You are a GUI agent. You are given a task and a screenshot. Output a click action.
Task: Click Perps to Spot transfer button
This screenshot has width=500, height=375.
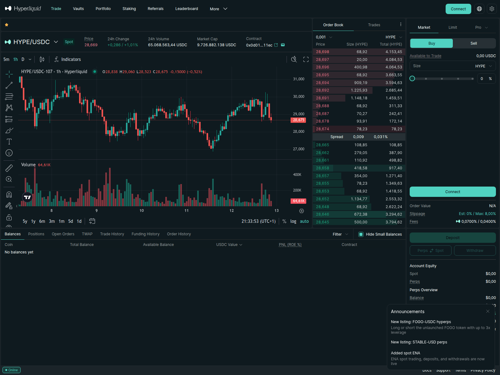coord(431,251)
